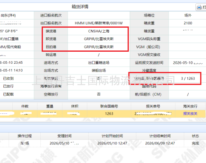
Task: Click the 出口船名航次 label
Action: [51, 23]
